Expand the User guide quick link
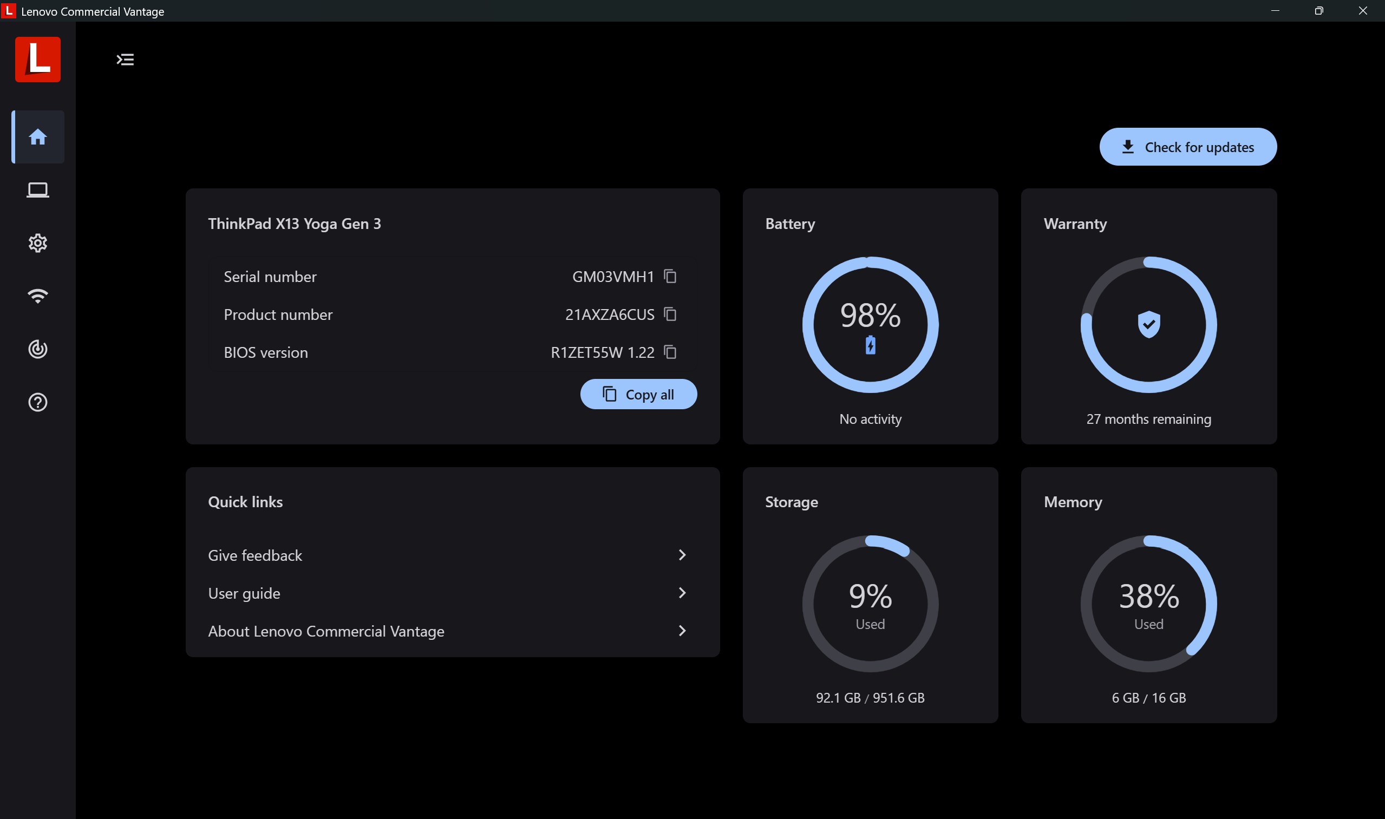Image resolution: width=1385 pixels, height=819 pixels. click(683, 593)
